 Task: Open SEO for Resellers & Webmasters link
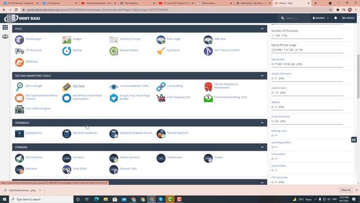coord(226,86)
